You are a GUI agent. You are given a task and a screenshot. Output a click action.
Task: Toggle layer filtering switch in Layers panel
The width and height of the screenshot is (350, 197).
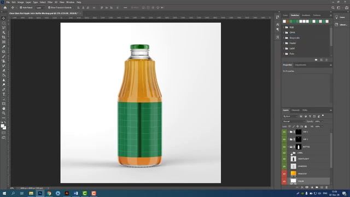tap(323, 116)
